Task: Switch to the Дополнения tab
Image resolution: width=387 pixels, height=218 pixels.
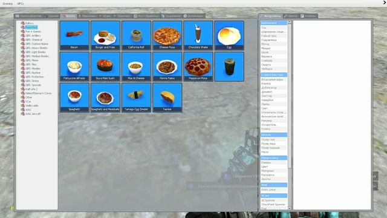Action: (x=193, y=16)
